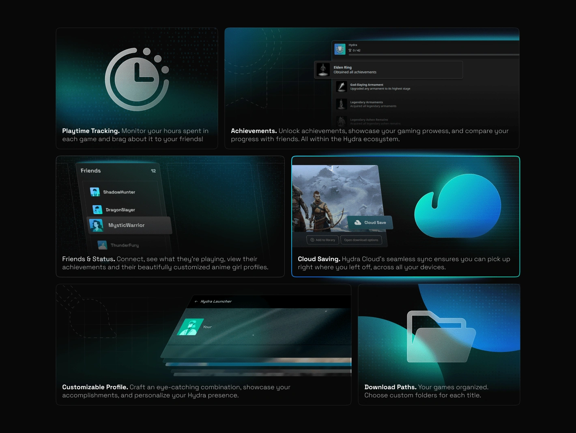Click the DragonSlayer friend name
The width and height of the screenshot is (576, 433).
tap(120, 210)
